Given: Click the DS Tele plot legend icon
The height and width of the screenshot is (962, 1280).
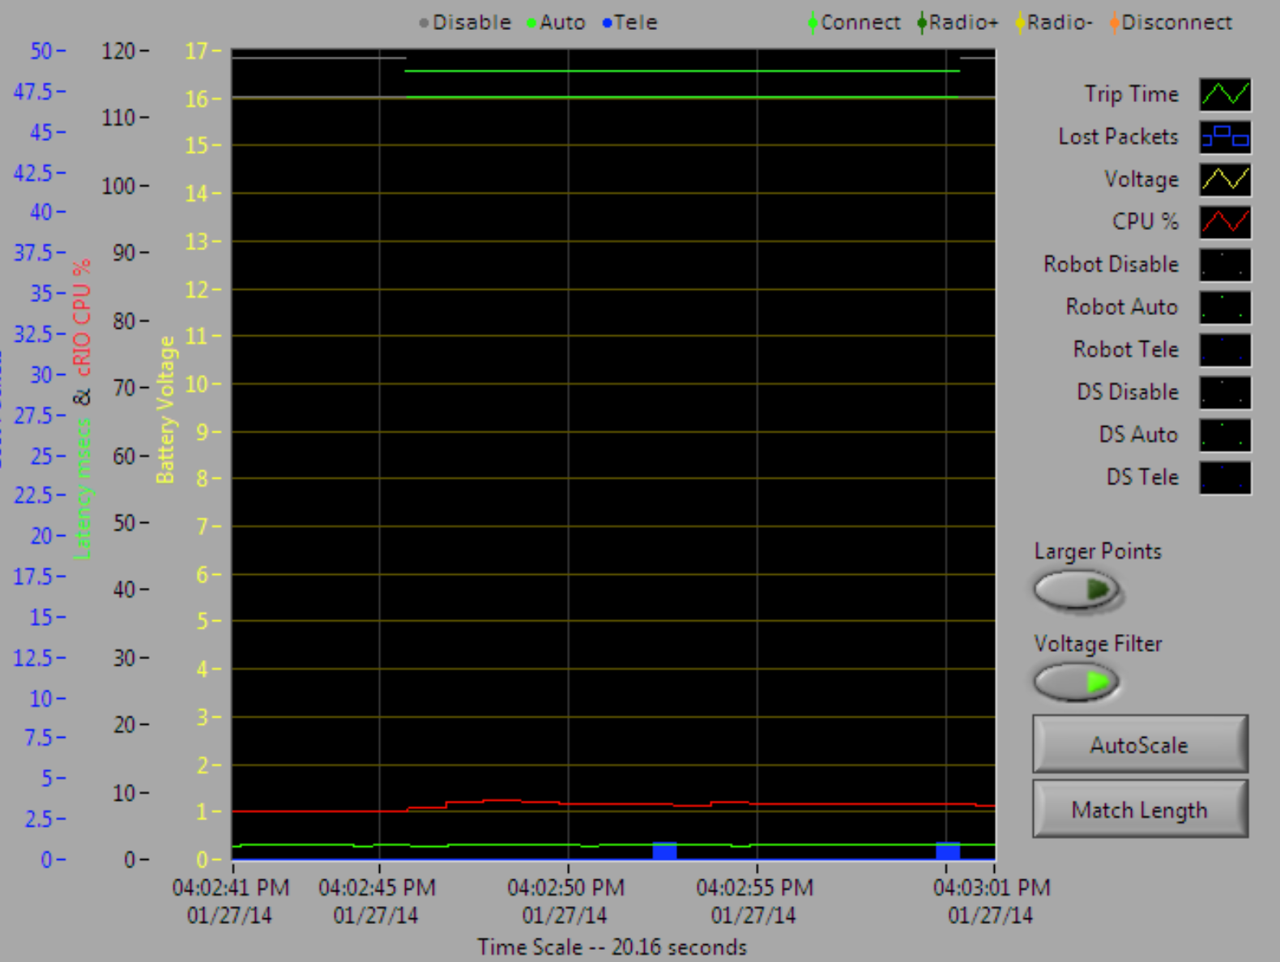Looking at the screenshot, I should click(1225, 477).
